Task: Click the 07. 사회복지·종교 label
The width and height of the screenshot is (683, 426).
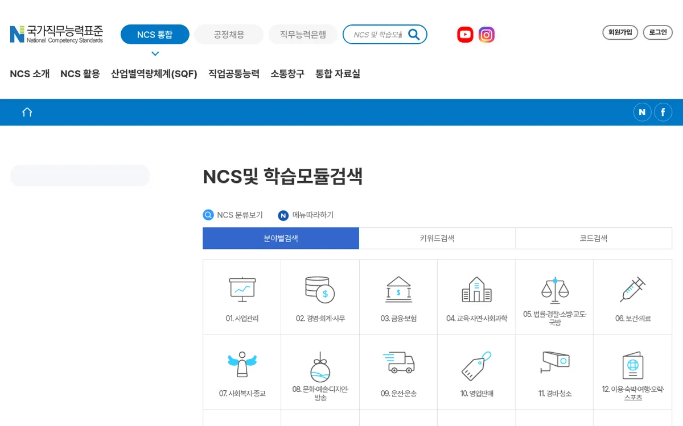Action: tap(242, 394)
